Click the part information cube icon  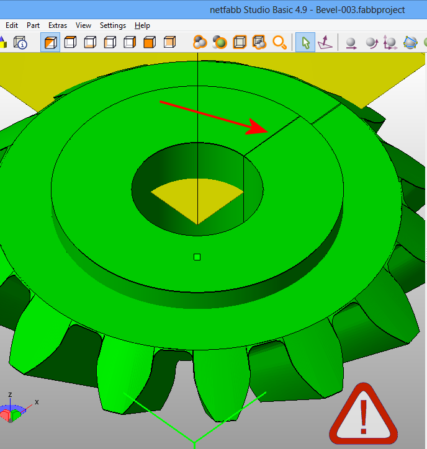[20, 43]
